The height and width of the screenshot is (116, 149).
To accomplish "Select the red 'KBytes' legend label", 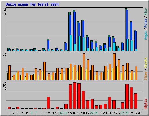I will (146, 104).
